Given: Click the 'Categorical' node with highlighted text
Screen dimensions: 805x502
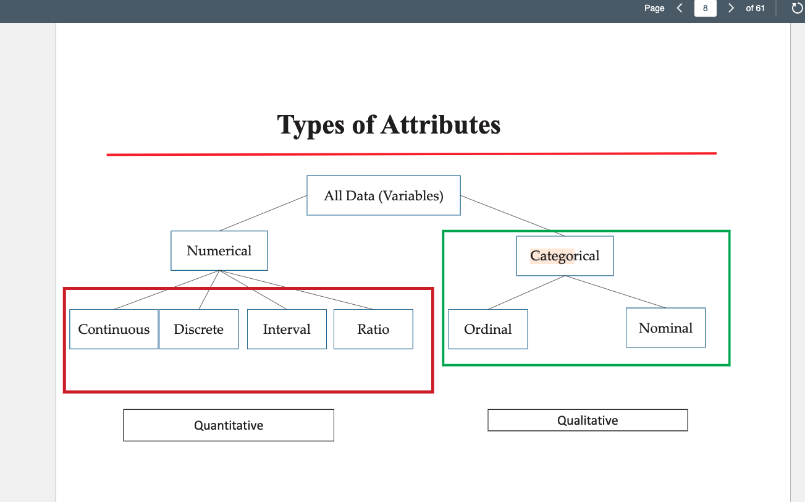Looking at the screenshot, I should pyautogui.click(x=564, y=255).
